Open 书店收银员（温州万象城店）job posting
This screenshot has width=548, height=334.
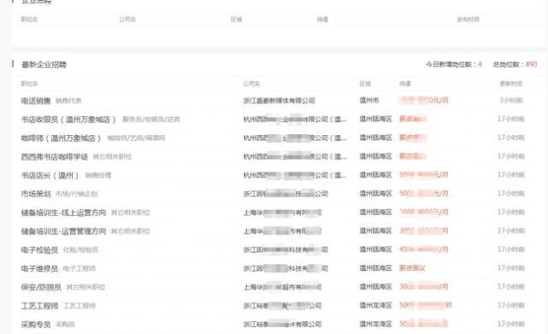click(x=68, y=120)
